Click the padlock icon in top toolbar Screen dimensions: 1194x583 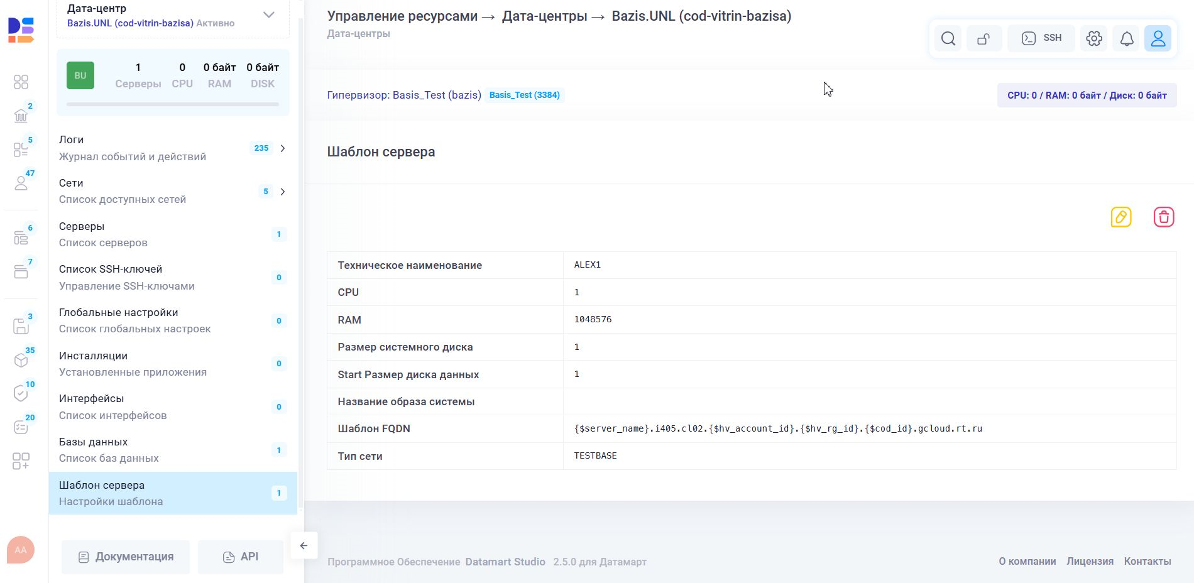point(983,38)
